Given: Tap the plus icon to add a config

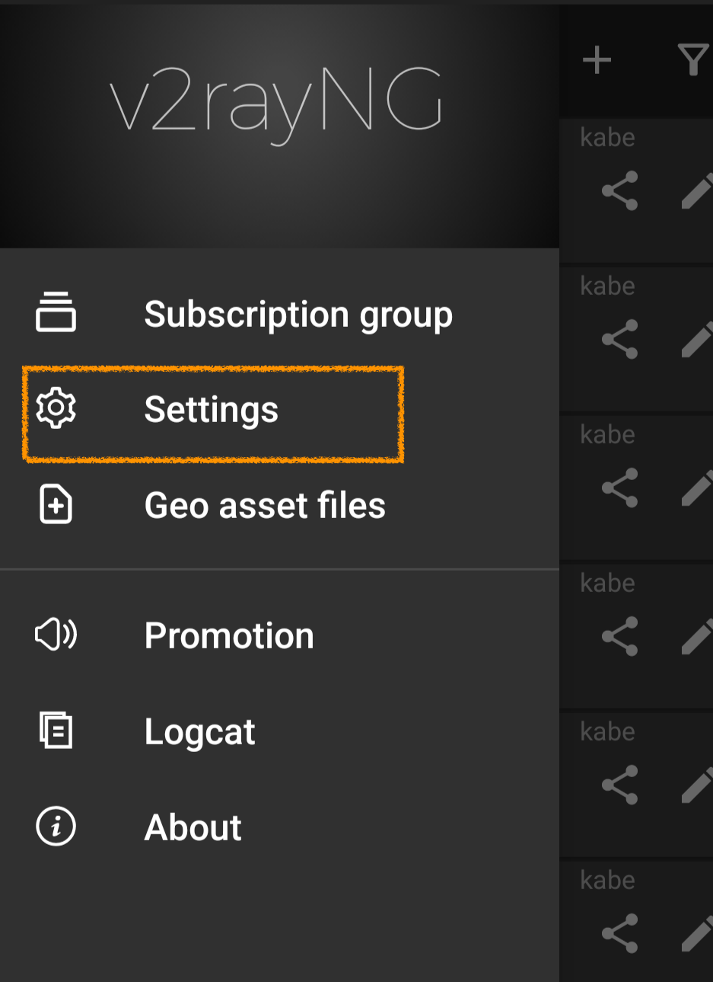Looking at the screenshot, I should pyautogui.click(x=597, y=60).
